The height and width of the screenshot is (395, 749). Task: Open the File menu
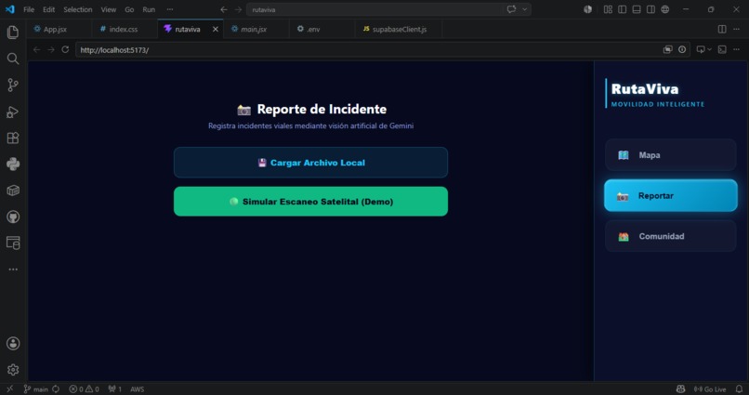point(29,9)
